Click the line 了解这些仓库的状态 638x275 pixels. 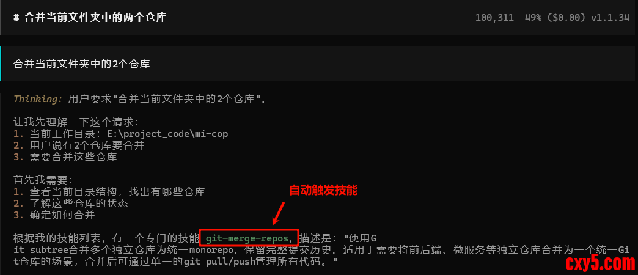[x=79, y=203]
